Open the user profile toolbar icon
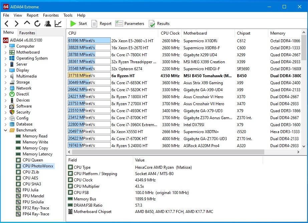Image resolution: width=308 pixels, height=223 pixels. tap(48, 24)
